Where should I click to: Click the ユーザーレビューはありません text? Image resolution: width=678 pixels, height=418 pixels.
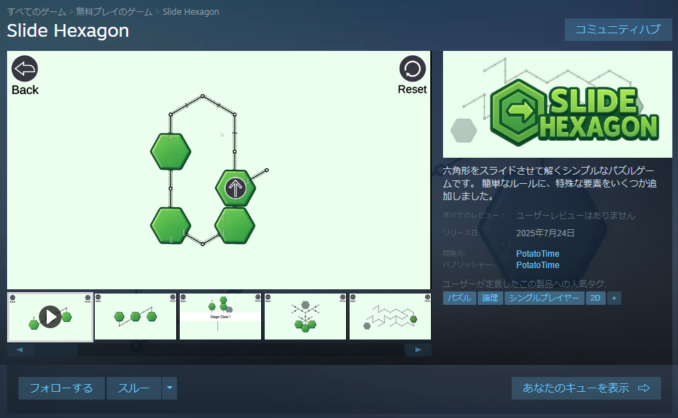click(x=575, y=215)
